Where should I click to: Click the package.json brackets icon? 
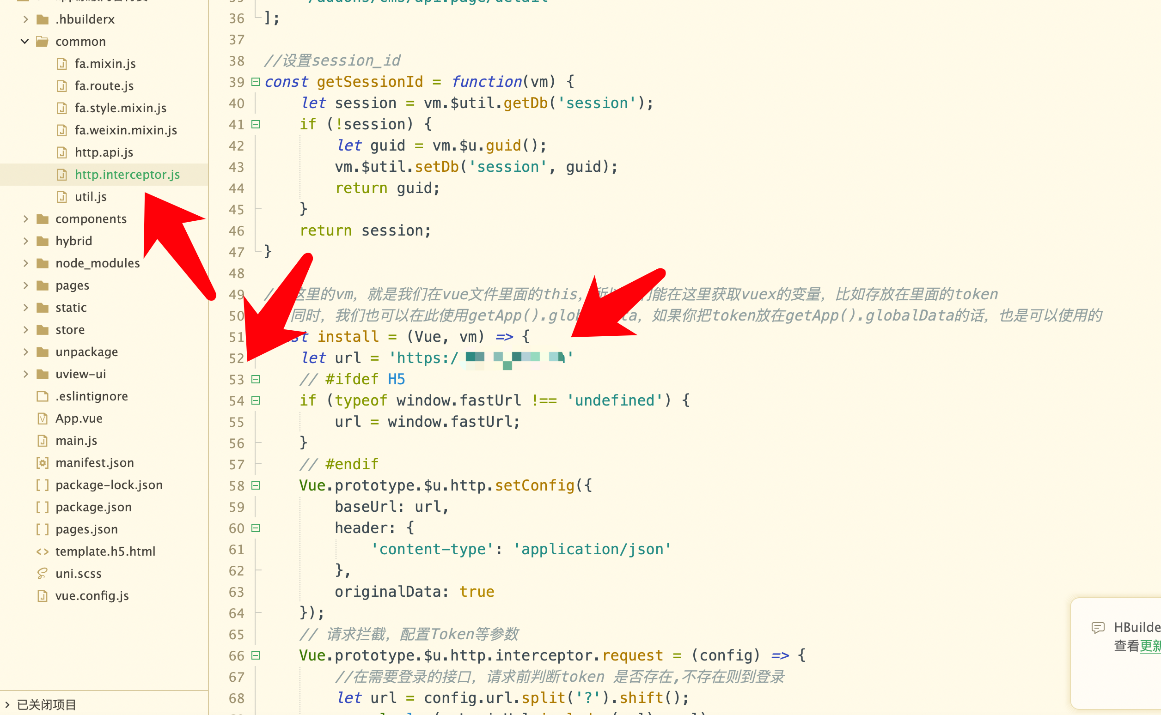pyautogui.click(x=43, y=507)
